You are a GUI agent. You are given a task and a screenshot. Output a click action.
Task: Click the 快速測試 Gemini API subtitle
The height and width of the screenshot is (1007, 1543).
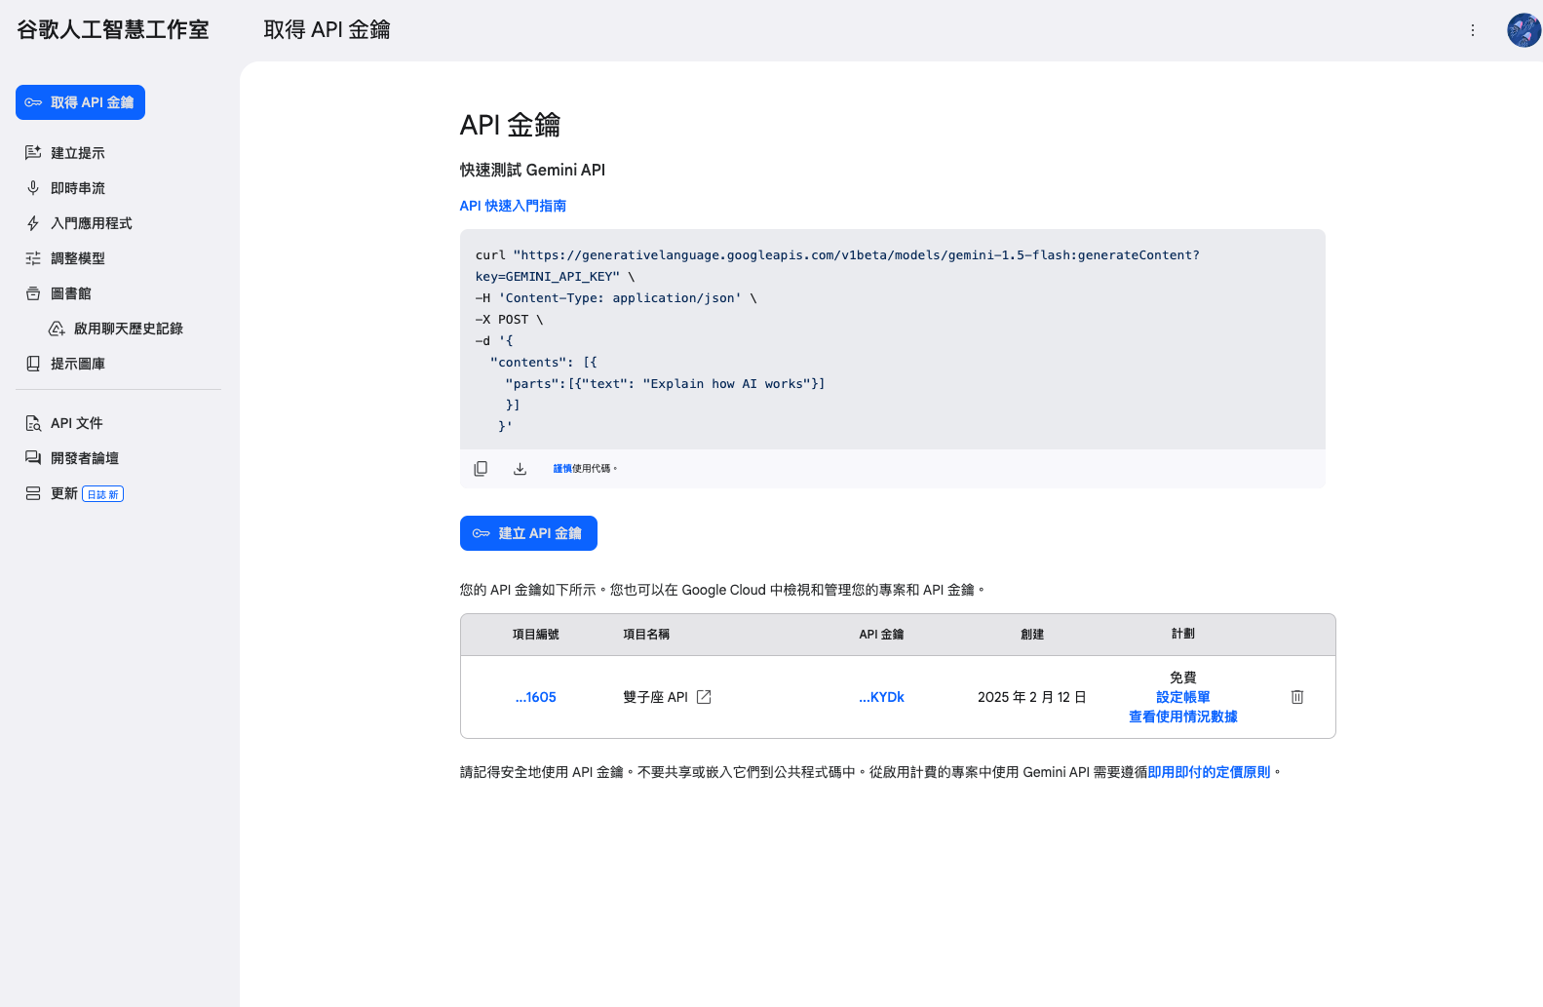pos(532,170)
